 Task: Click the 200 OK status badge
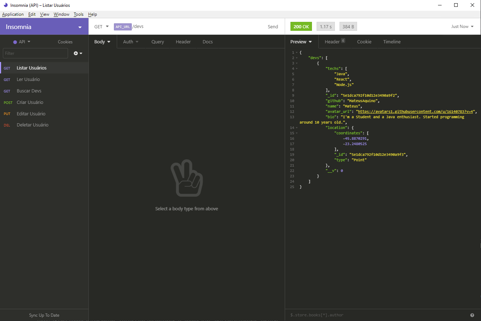(x=301, y=27)
